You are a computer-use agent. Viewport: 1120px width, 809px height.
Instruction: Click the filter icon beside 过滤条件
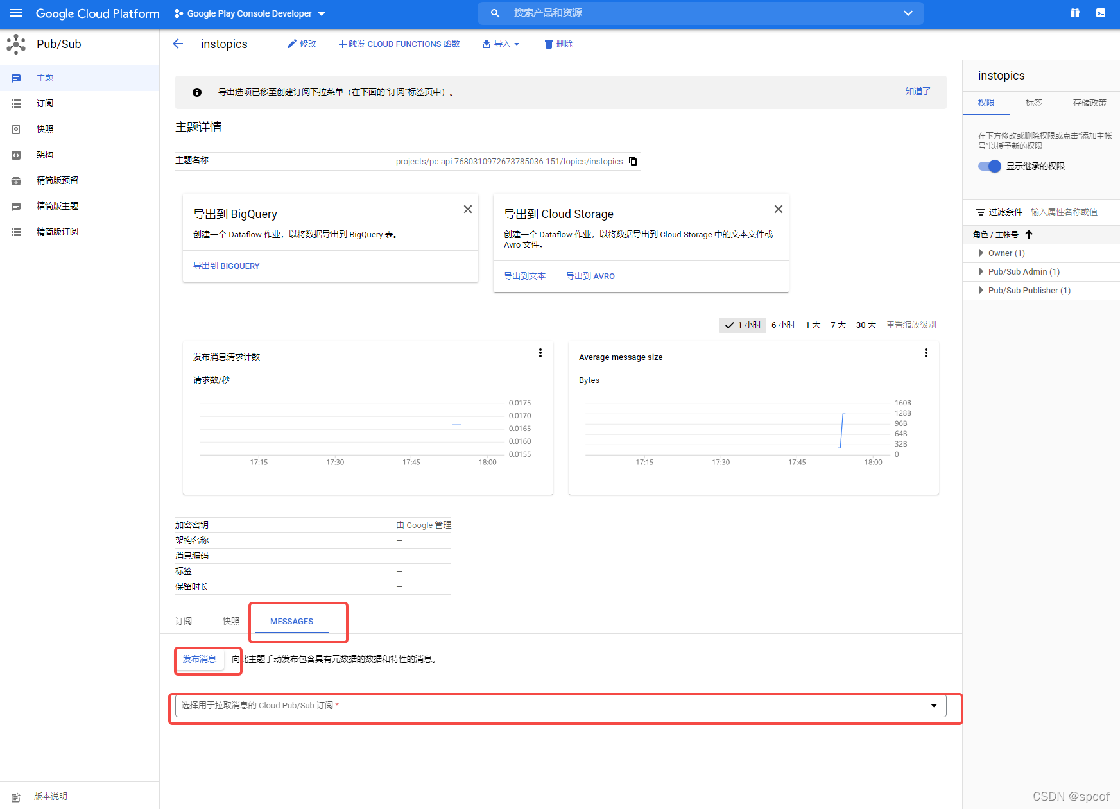pyautogui.click(x=981, y=212)
